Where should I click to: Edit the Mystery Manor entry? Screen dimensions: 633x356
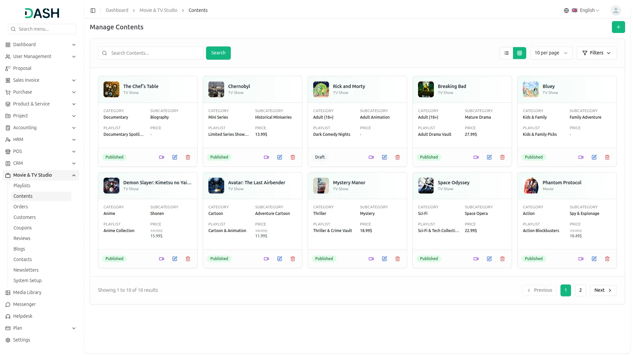pos(384,259)
